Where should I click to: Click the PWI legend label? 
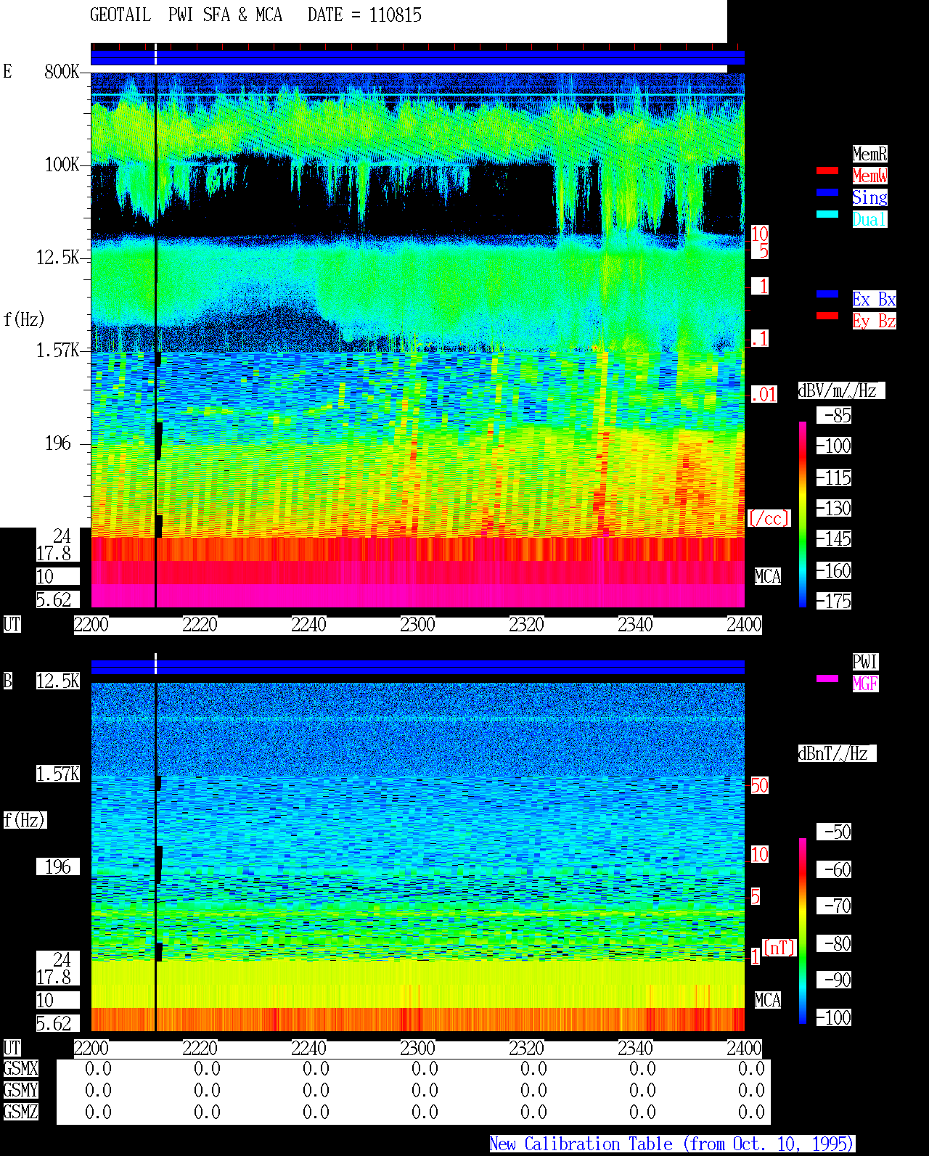point(865,662)
